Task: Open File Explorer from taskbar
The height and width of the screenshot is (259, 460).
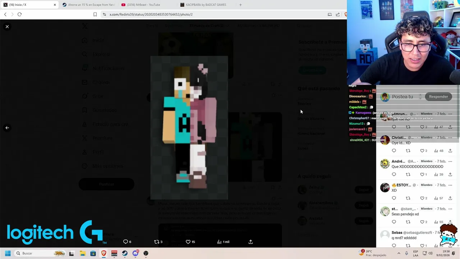Action: tap(82, 253)
